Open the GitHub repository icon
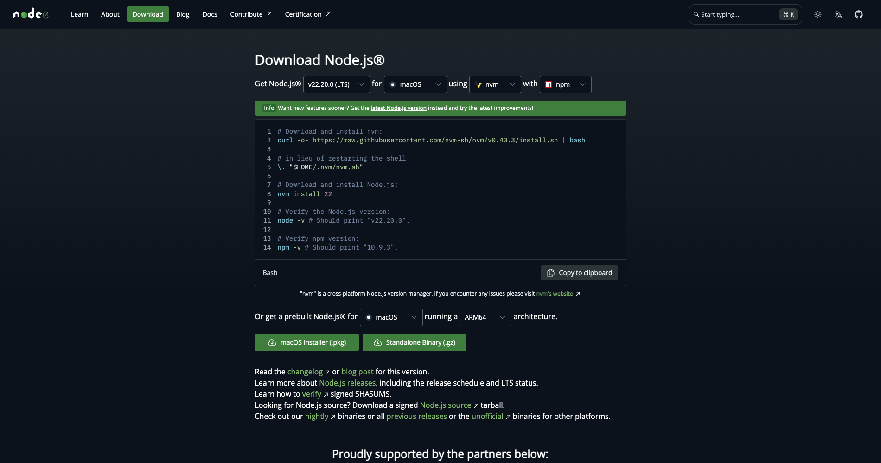This screenshot has width=881, height=463. point(859,14)
